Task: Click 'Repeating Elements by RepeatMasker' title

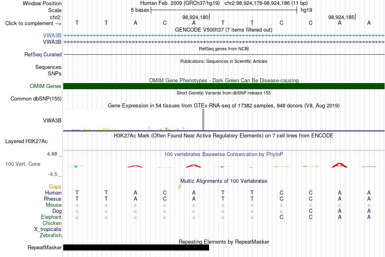Action: pos(224,242)
